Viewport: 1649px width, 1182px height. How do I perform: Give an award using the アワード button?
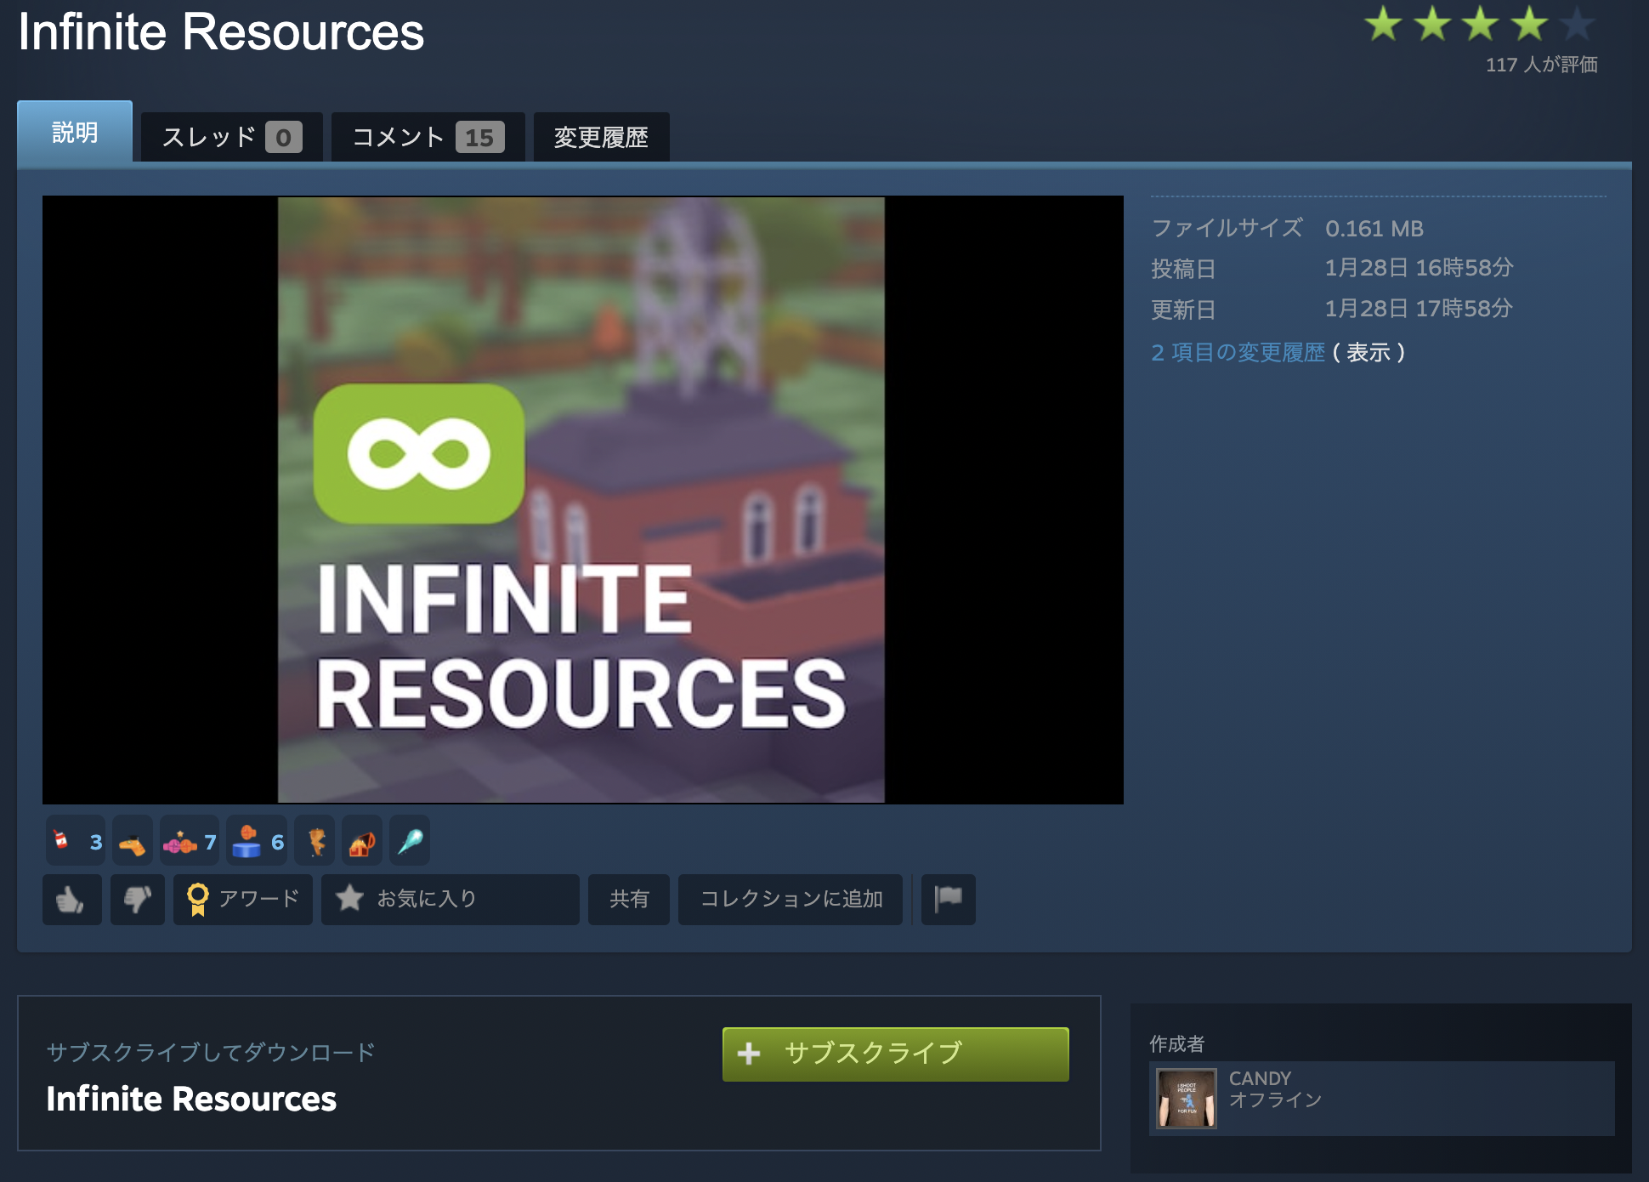pyautogui.click(x=243, y=899)
